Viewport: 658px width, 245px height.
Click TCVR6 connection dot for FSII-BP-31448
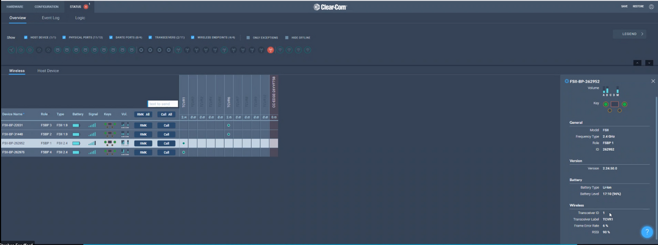(x=229, y=134)
